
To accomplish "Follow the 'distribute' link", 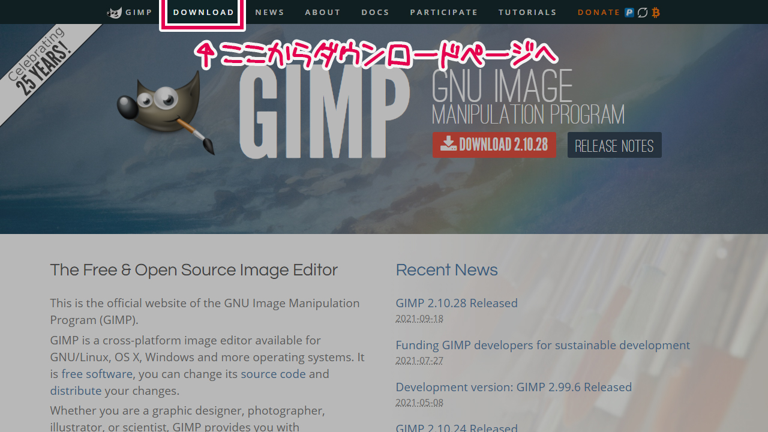I will coord(76,391).
